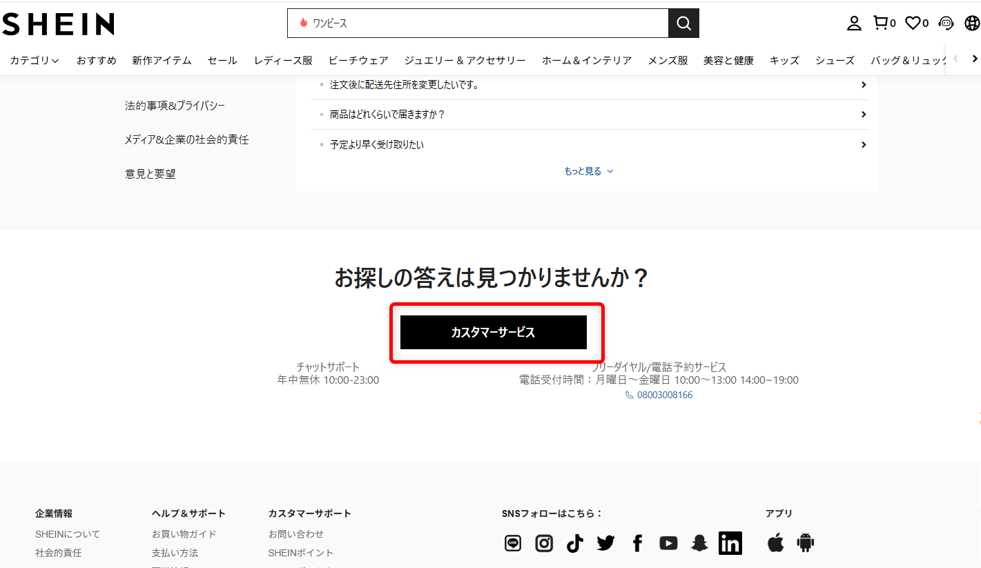The width and height of the screenshot is (981, 568).
Task: Open the user account icon
Action: [854, 23]
